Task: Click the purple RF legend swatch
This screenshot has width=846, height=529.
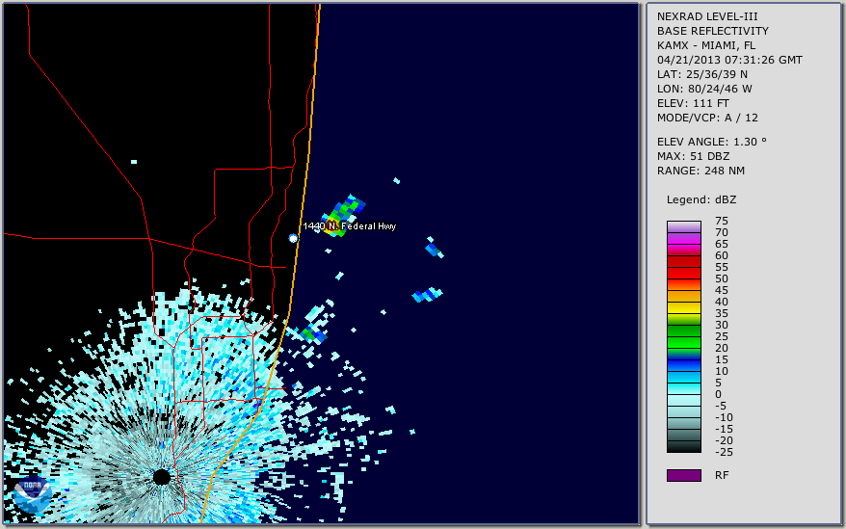Action: (x=683, y=475)
